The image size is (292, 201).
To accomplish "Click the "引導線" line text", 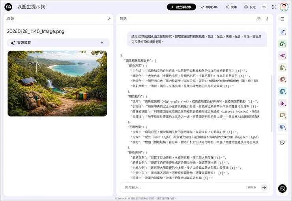I will 195,107.
